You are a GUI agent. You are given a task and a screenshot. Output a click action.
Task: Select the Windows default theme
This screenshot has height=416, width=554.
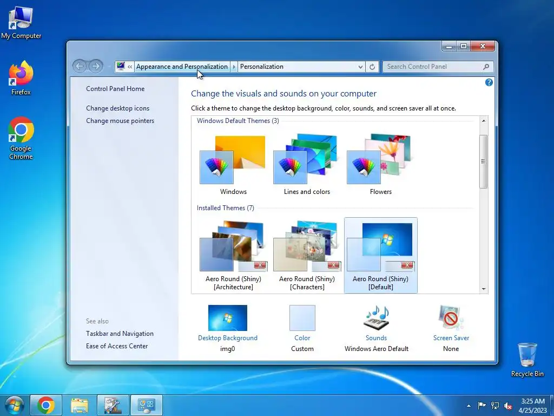(x=233, y=165)
